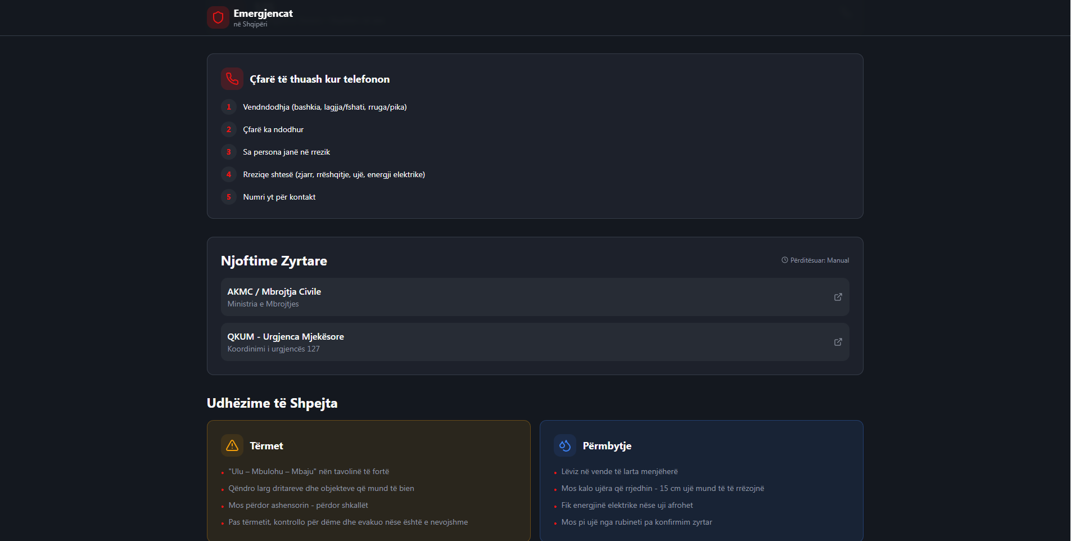Click the red phone handset icon
The image size is (1071, 541).
tap(232, 79)
